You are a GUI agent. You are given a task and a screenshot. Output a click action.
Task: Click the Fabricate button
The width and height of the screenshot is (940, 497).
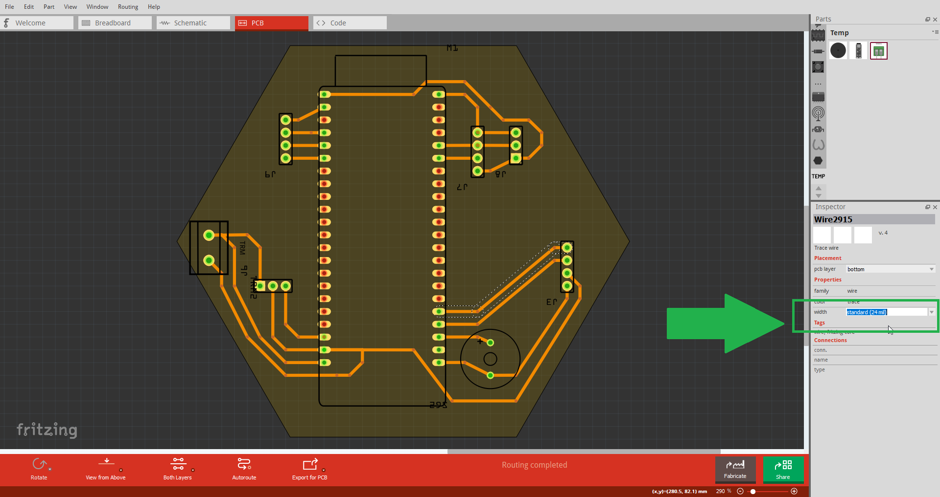(x=735, y=469)
